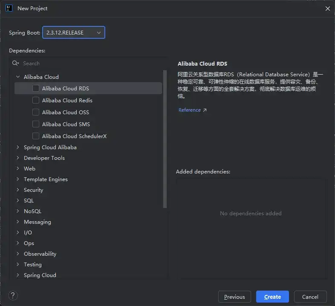Click the IntelliJ IDEA logo icon
Screen dimensions: 335x306
[9, 8]
